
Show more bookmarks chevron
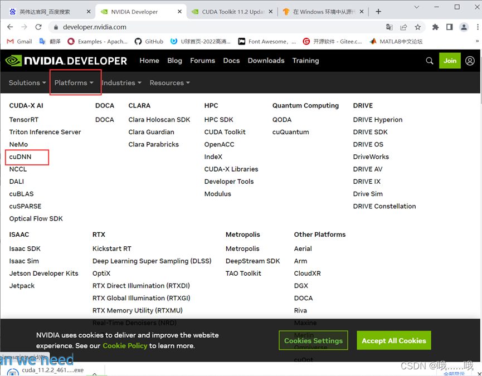(477, 41)
